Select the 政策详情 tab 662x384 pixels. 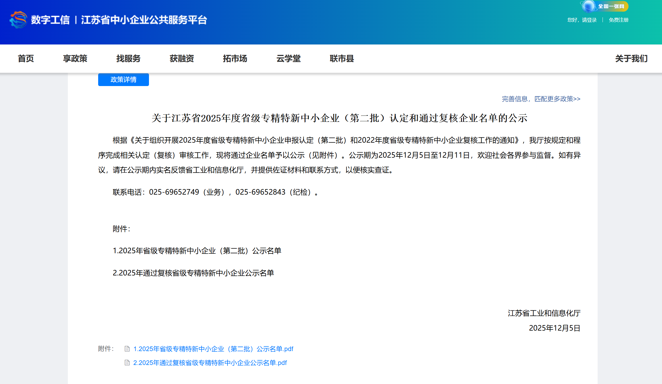pos(123,80)
